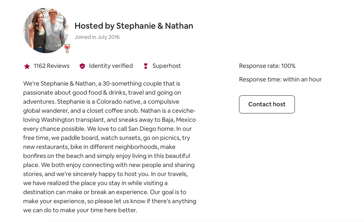Click the "Response time: within an hour" text
The width and height of the screenshot is (364, 222).
click(280, 79)
